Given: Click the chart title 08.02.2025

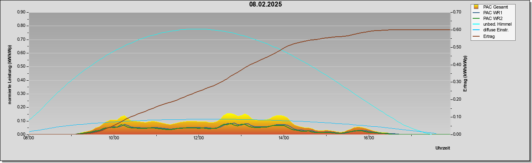Looking at the screenshot, I should [266, 5].
